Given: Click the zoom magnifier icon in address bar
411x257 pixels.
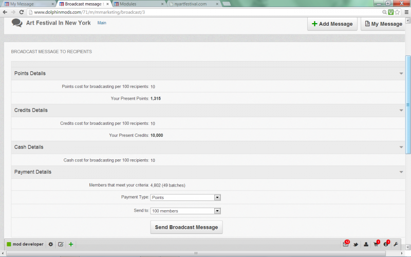Looking at the screenshot, I should (x=384, y=12).
